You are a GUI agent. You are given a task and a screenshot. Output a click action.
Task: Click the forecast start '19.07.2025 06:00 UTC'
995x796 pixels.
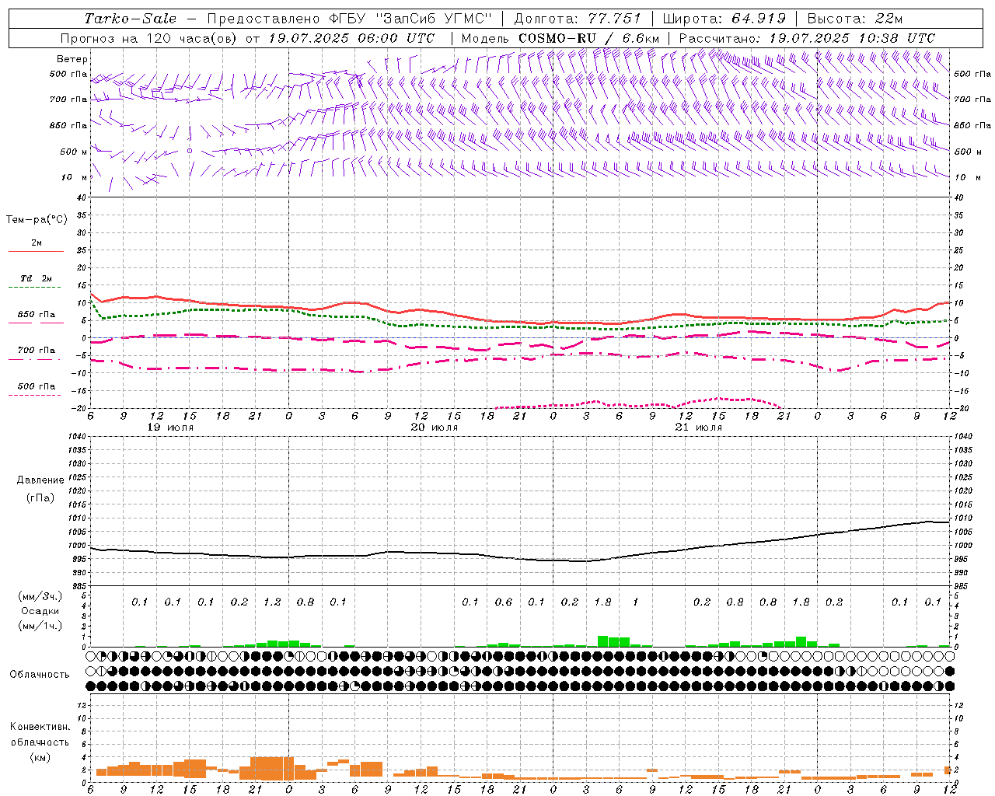[351, 38]
